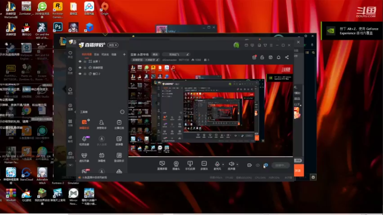Open the 弹幕助手 tool in toolbox

pos(84,124)
